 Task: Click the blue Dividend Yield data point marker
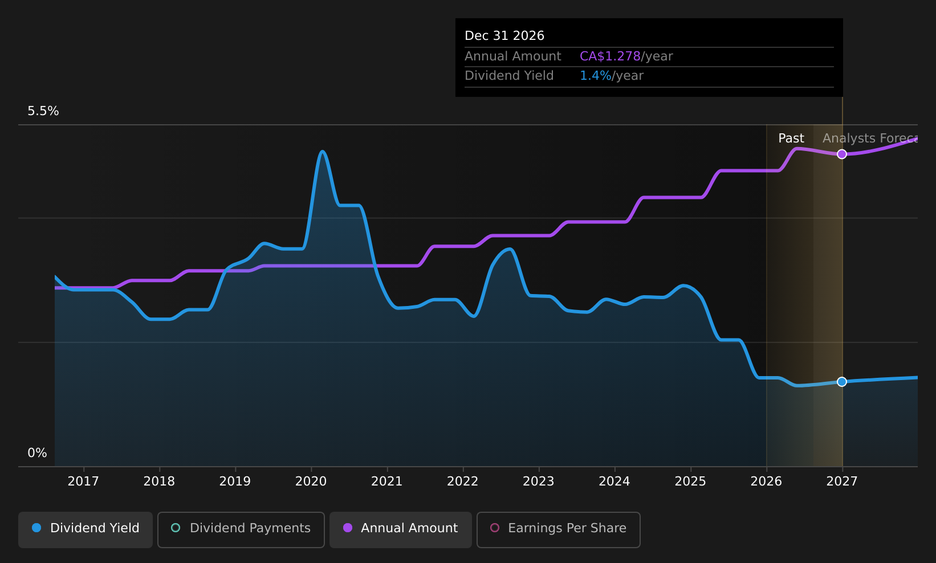tap(842, 381)
